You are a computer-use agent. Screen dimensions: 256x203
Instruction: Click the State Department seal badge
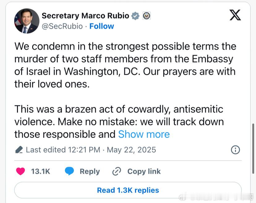coord(147,16)
